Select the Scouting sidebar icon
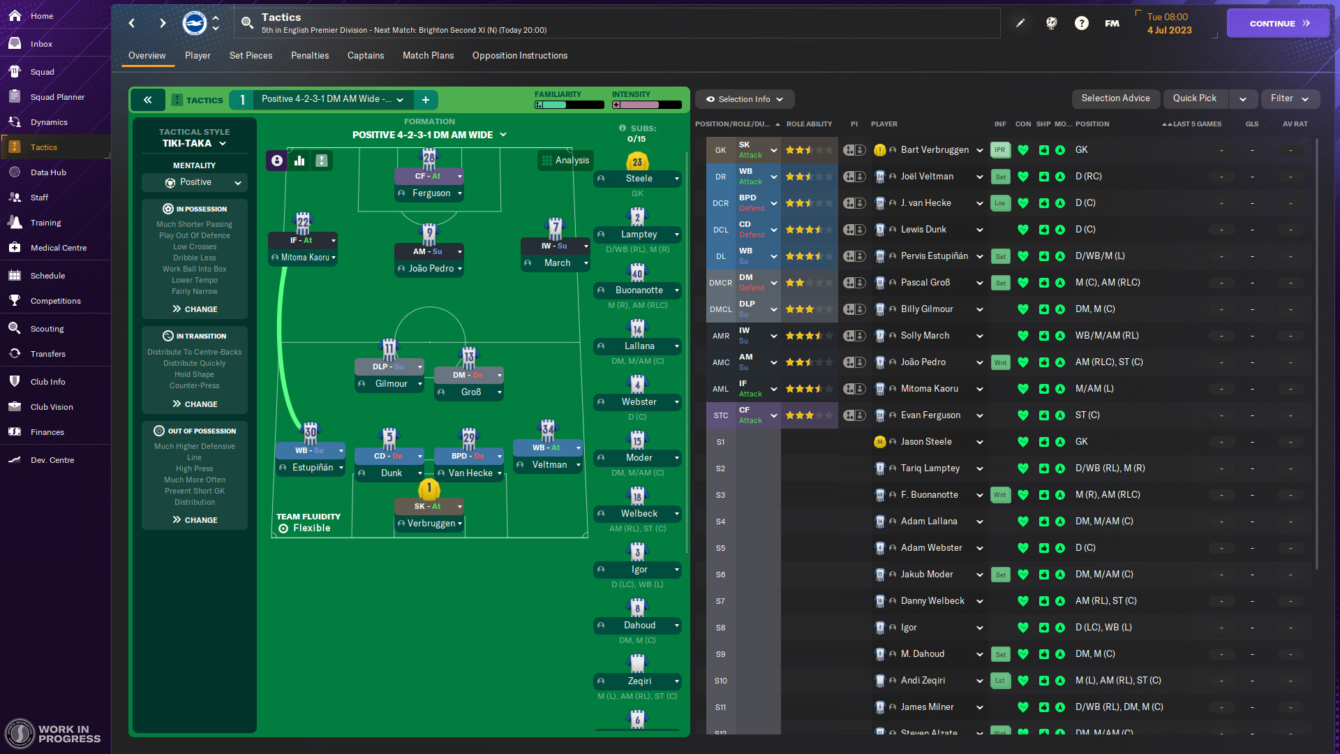This screenshot has width=1340, height=754. [50, 327]
